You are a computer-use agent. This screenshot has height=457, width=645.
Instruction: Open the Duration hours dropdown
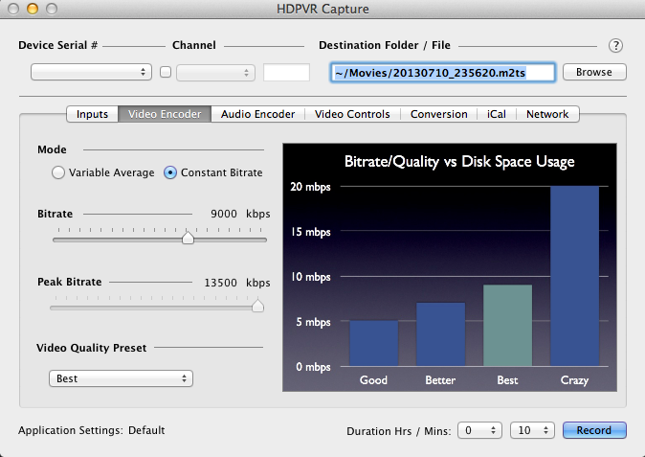pyautogui.click(x=479, y=430)
